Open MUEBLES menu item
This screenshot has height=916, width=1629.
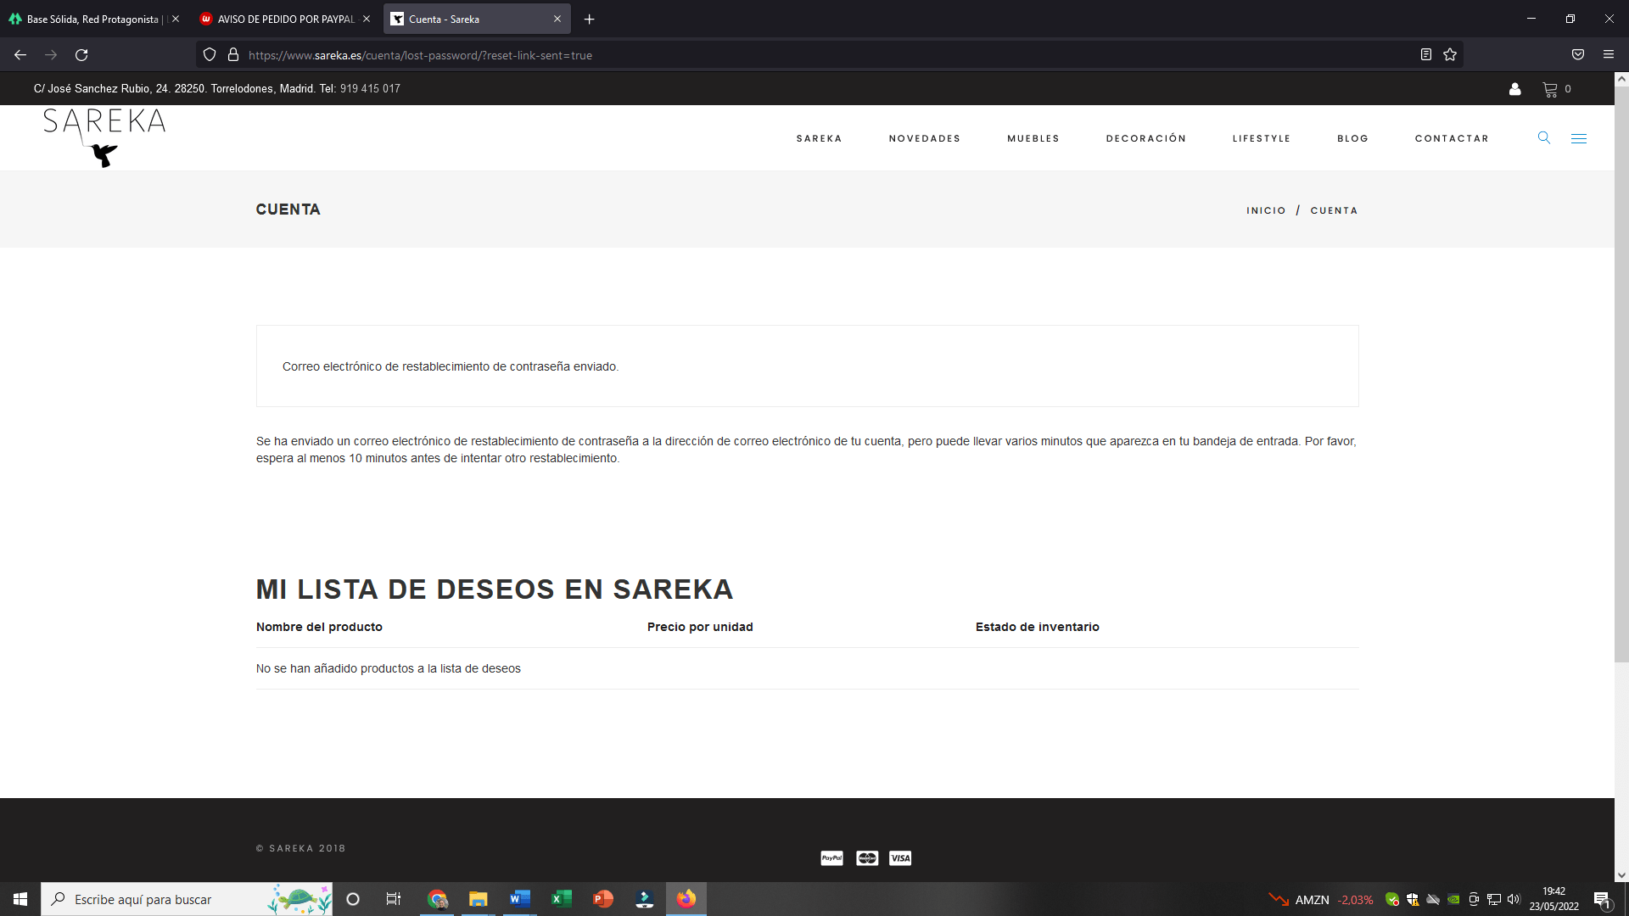coord(1033,138)
